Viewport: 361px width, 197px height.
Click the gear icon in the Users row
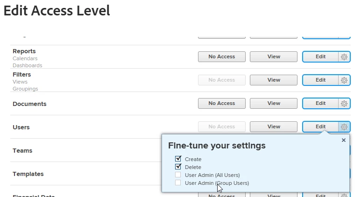(x=344, y=127)
